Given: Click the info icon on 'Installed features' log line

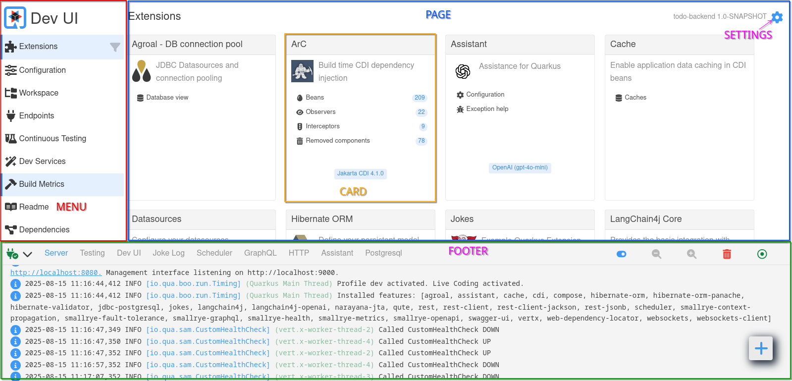Looking at the screenshot, I should pyautogui.click(x=15, y=296).
